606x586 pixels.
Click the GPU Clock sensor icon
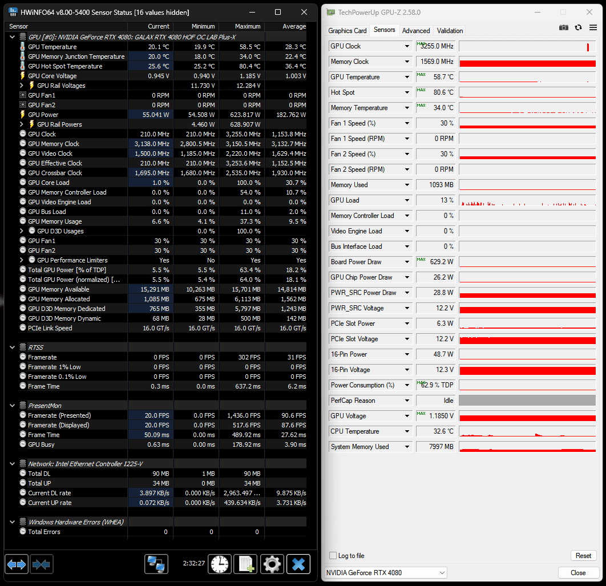coord(23,134)
